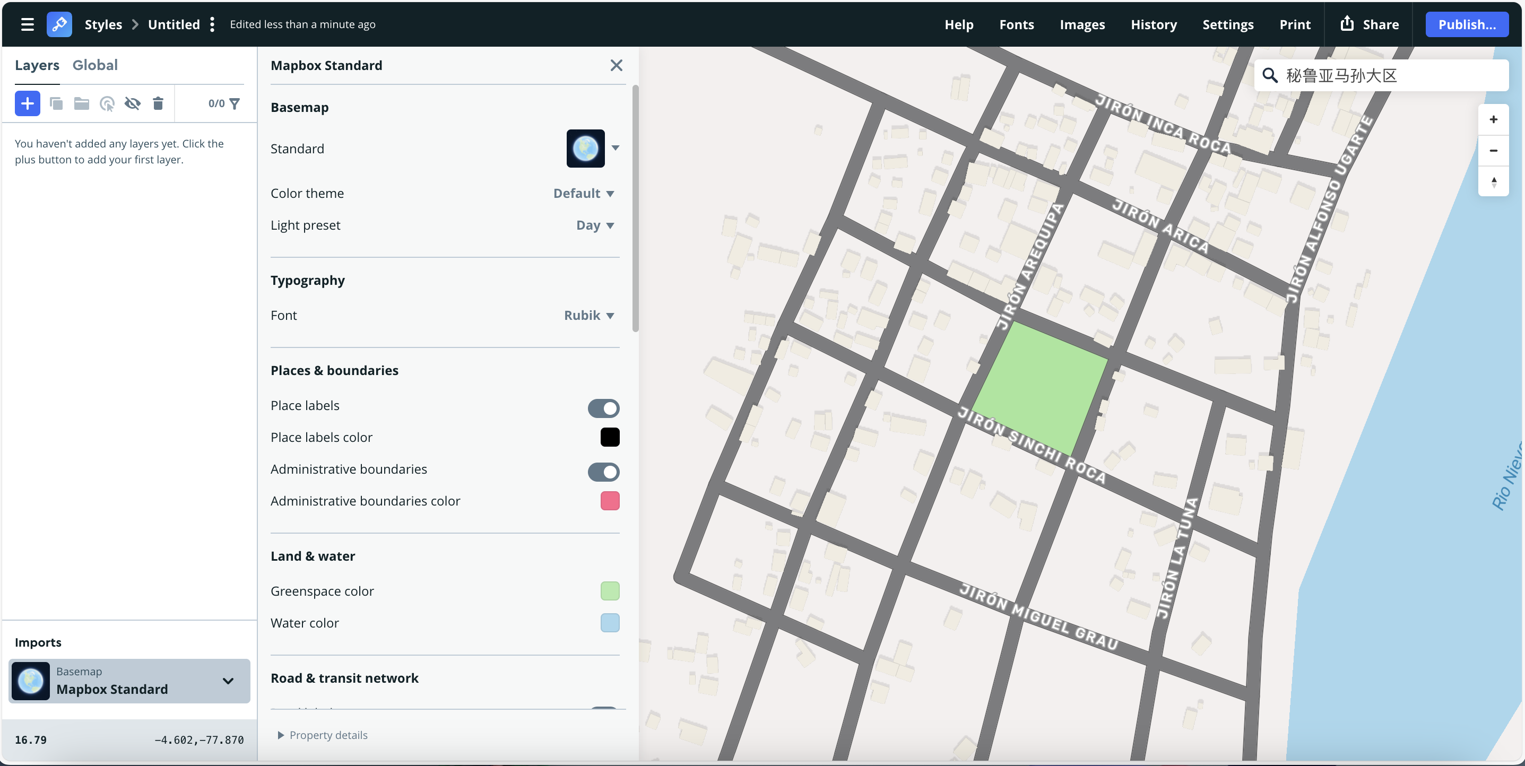Viewport: 1525px width, 766px height.
Task: Select the click-to-pick layer cursor icon
Action: point(107,103)
